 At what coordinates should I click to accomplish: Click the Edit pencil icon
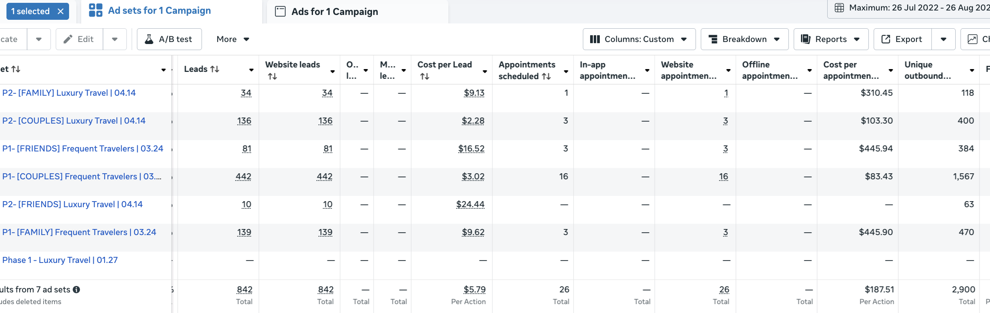click(68, 39)
